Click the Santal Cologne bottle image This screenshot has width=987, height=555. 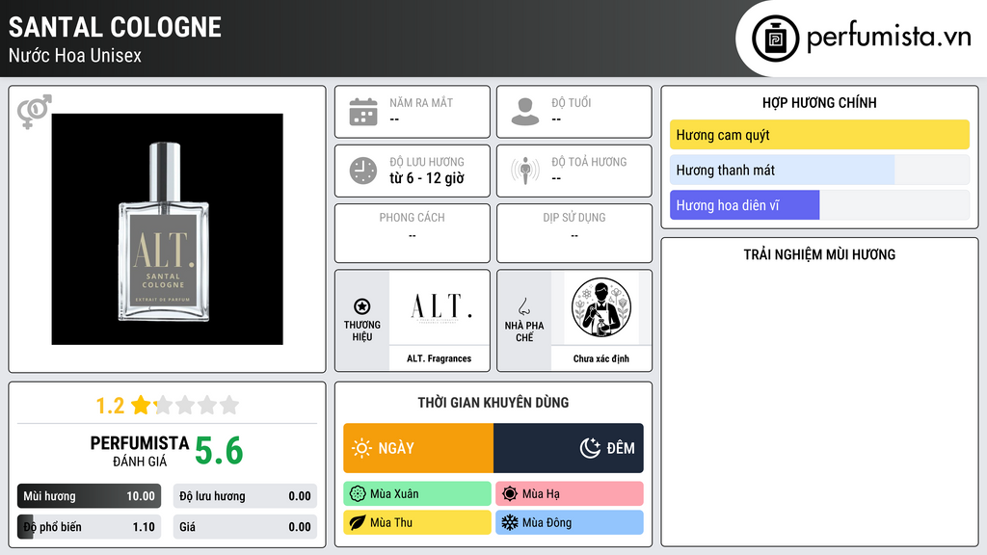pyautogui.click(x=167, y=229)
